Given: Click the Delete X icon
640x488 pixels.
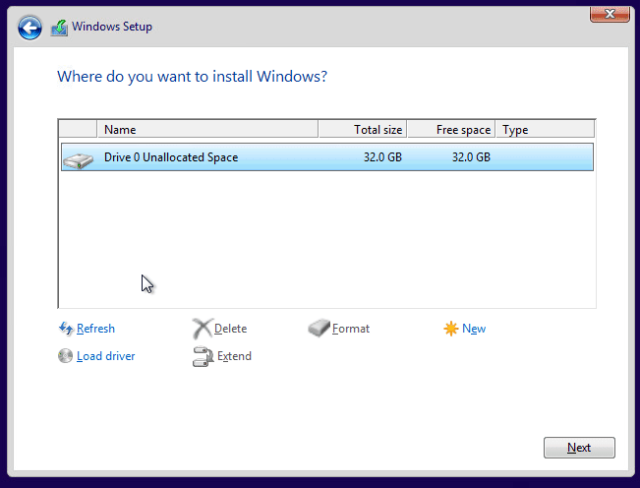Looking at the screenshot, I should [x=203, y=329].
